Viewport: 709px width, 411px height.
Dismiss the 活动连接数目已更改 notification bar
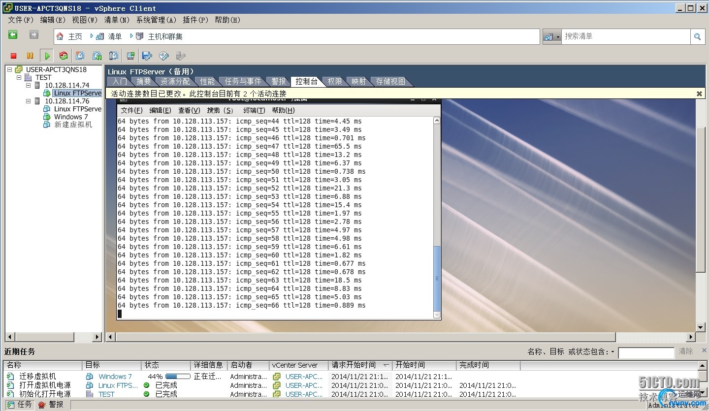[699, 94]
